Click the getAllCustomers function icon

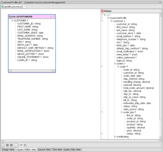coord(2,6)
